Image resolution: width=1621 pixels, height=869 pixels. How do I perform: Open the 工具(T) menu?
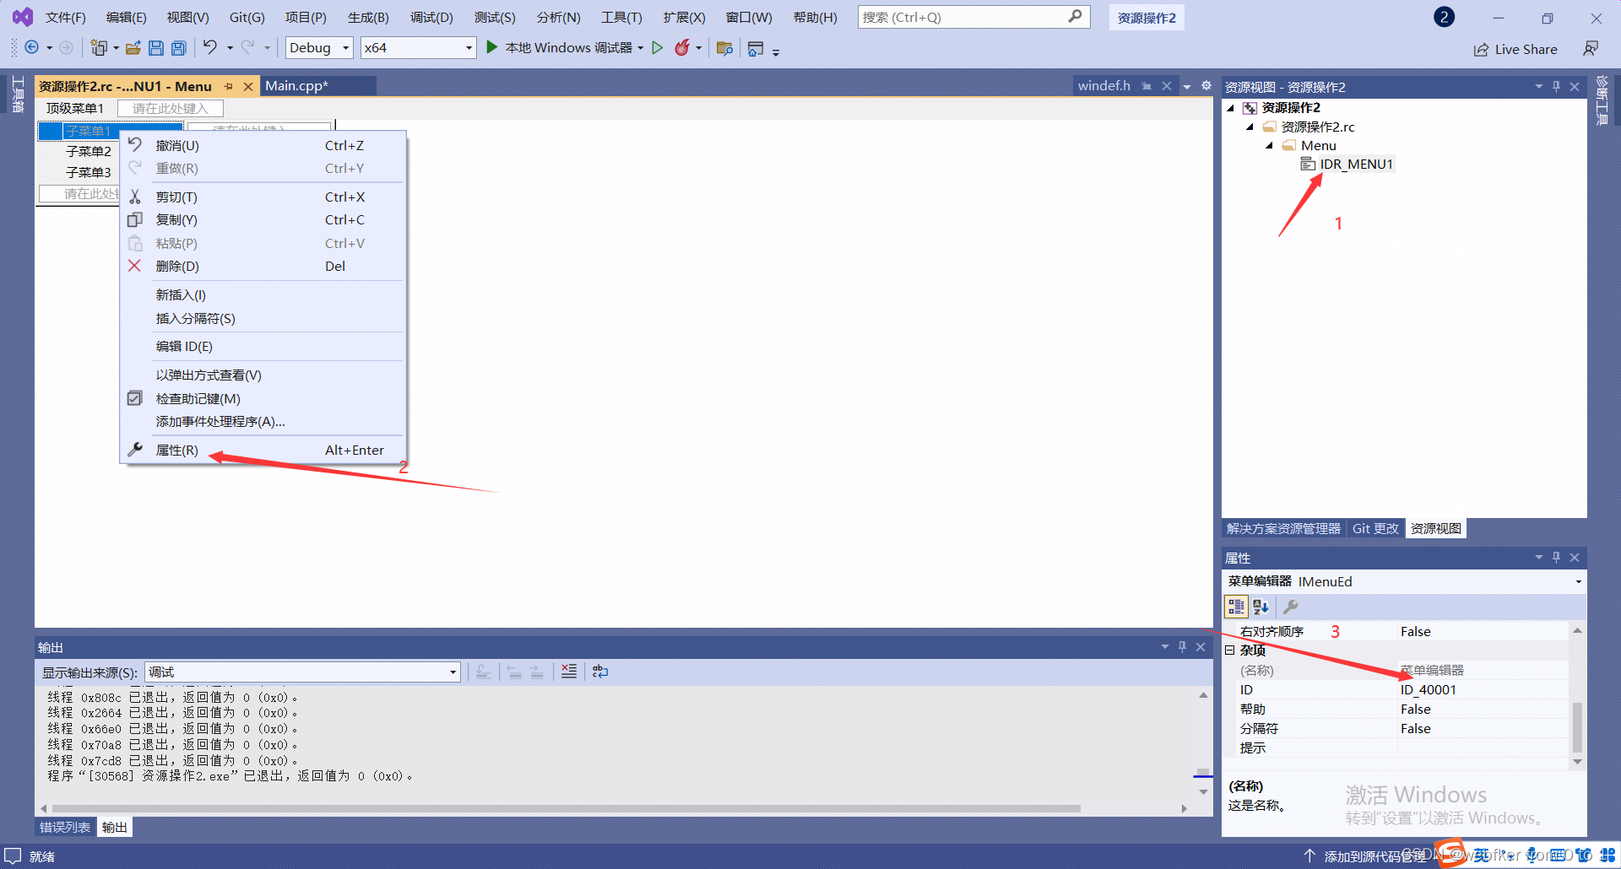621,17
